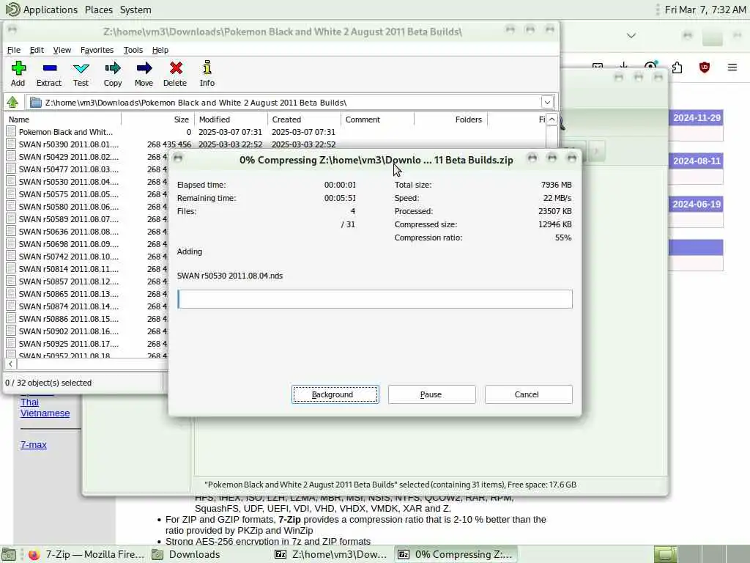Open the Edit menu

pos(37,50)
